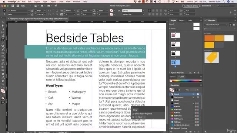Switch to the Layers panel tab
Viewport: 237px width, 133px height.
coord(182,20)
